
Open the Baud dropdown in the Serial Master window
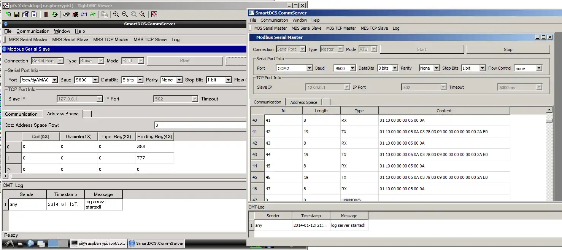[x=352, y=68]
